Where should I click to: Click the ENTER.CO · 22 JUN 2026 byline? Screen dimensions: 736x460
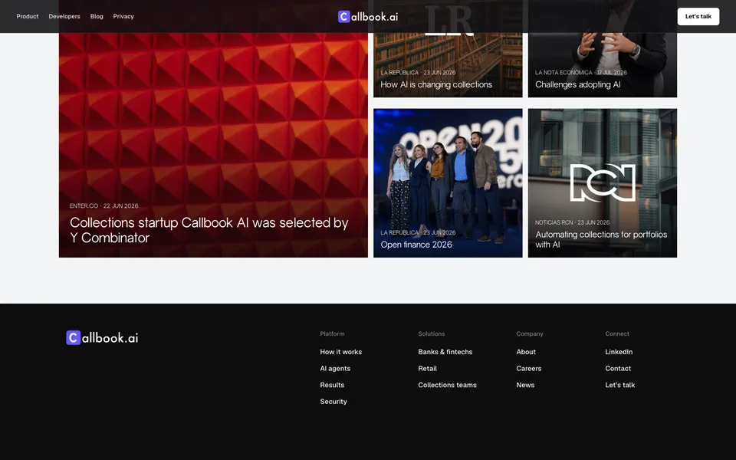pos(103,205)
